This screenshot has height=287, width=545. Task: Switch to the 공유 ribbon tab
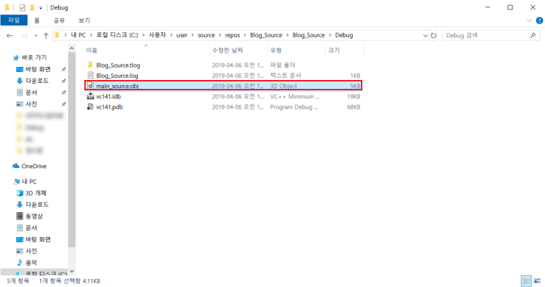click(x=59, y=21)
